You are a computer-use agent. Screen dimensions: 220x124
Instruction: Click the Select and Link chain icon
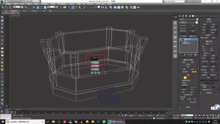tap(2, 7)
